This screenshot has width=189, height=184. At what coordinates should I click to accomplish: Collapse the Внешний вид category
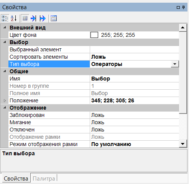coord(5,28)
